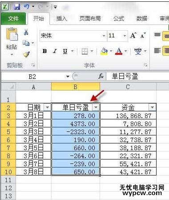Go to the 公式 ribbon tab
Viewport: 169px width, 200px height.
tap(119, 19)
